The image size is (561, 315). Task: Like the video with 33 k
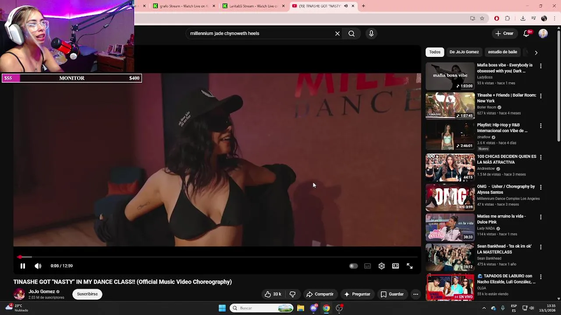point(273,294)
